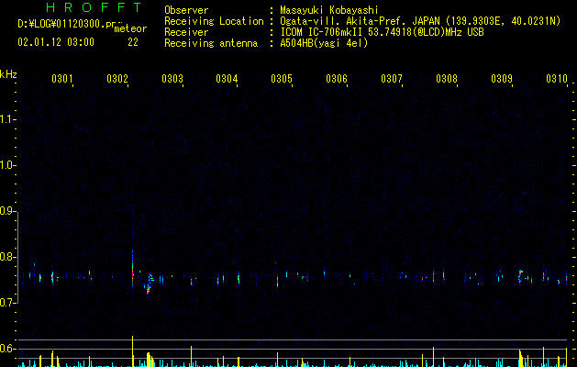Click the kHz axis unit label
The height and width of the screenshot is (367, 577).
8,74
